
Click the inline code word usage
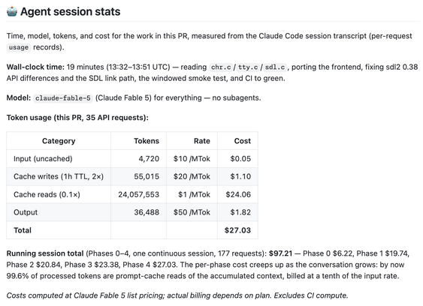[x=19, y=47]
